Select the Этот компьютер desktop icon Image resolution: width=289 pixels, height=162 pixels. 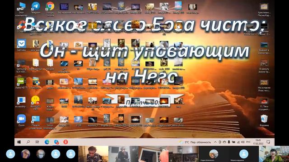click(21, 9)
